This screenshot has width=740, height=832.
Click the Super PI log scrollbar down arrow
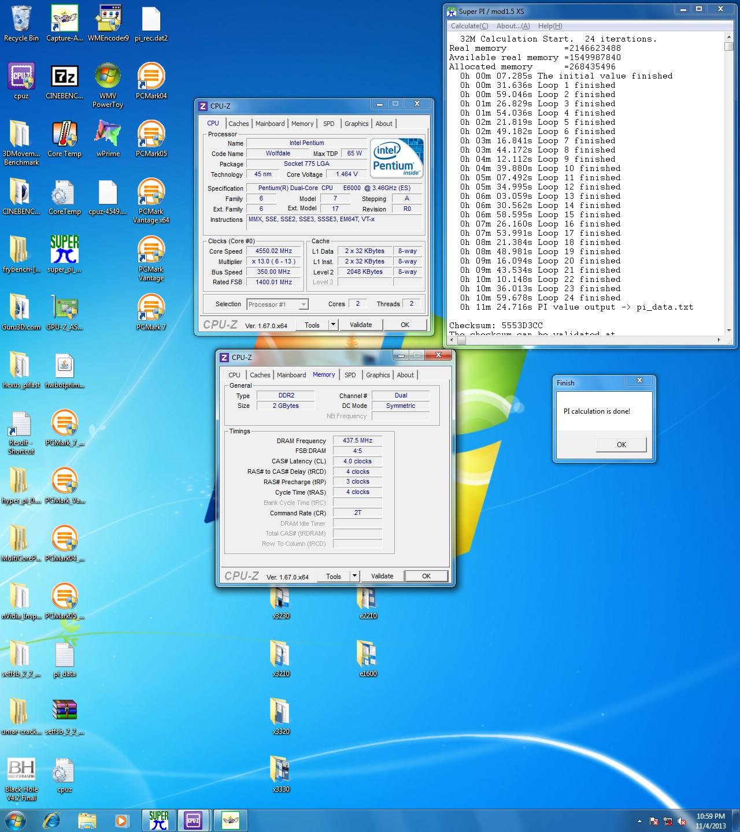(728, 330)
